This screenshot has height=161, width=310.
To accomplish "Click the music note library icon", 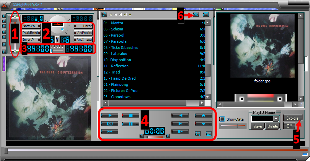I will (104, 14).
